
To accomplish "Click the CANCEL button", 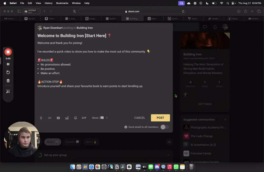I will [x=139, y=118].
